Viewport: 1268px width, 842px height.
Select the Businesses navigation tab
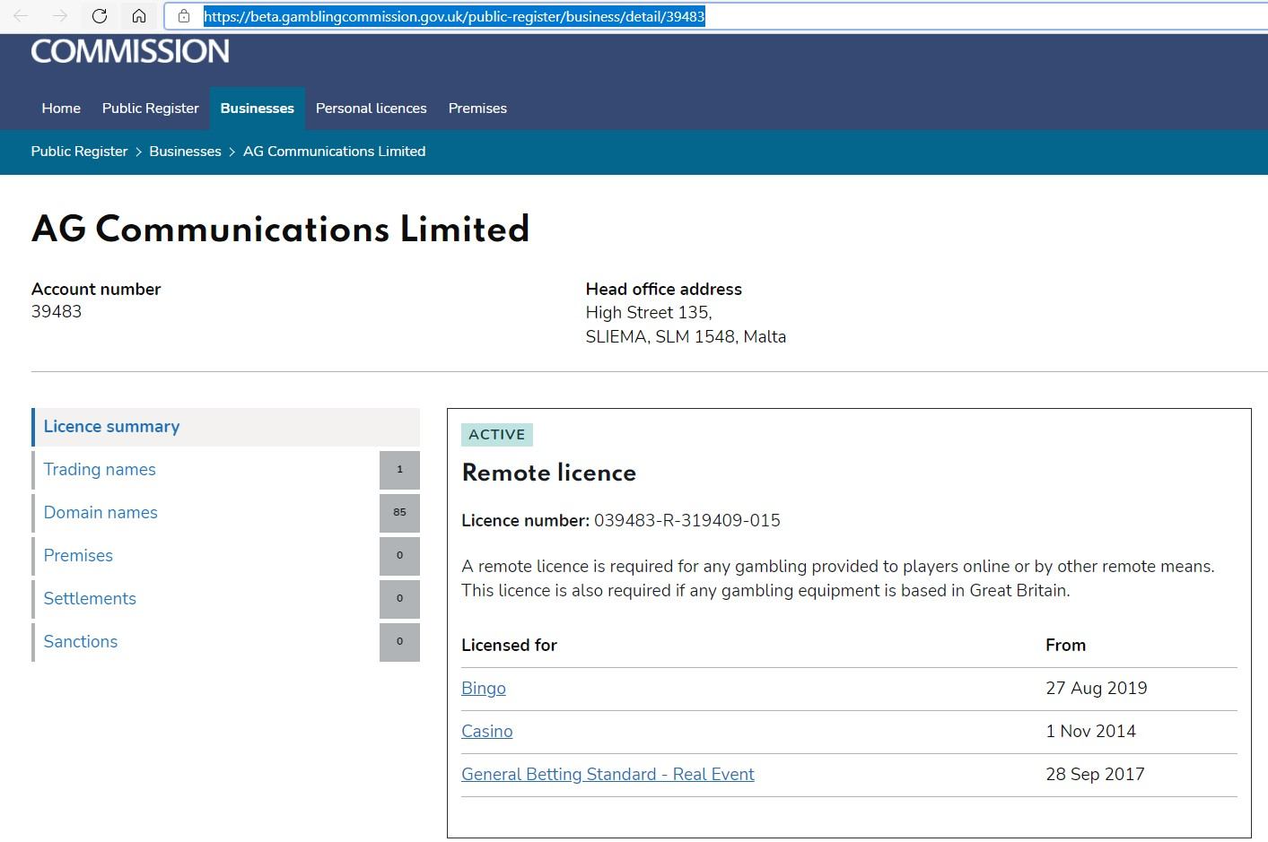(x=257, y=109)
